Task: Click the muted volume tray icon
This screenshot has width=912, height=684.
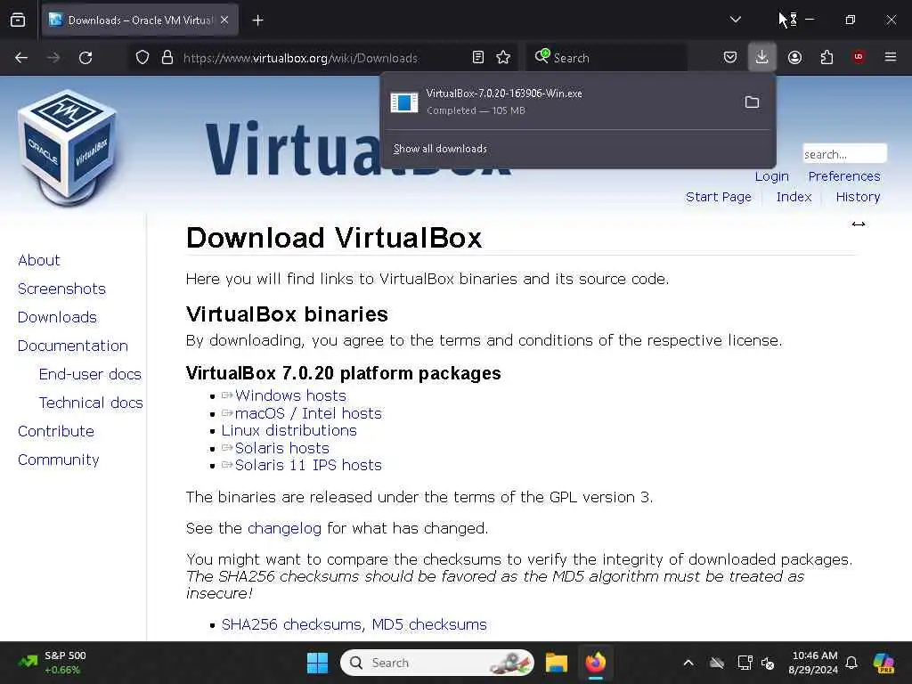Action: point(768,663)
